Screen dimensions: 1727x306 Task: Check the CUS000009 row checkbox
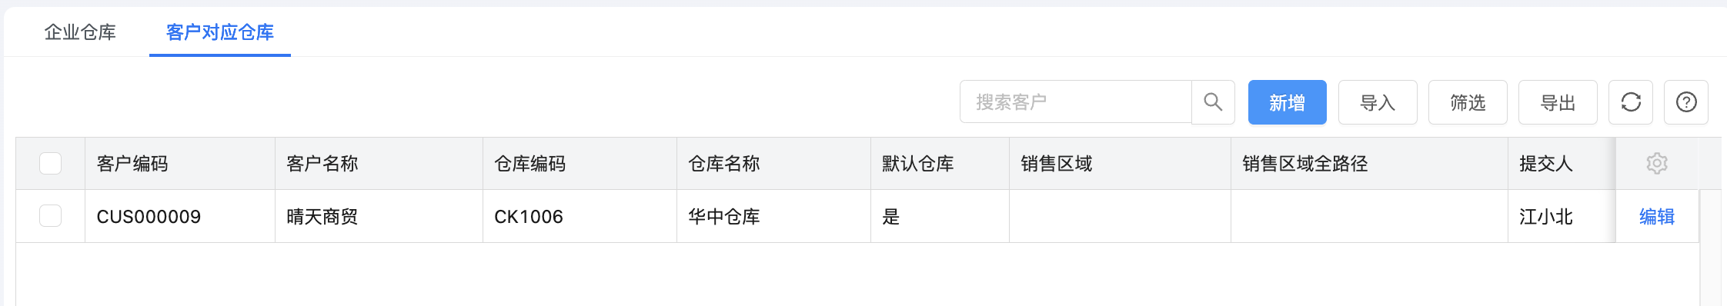pyautogui.click(x=51, y=216)
